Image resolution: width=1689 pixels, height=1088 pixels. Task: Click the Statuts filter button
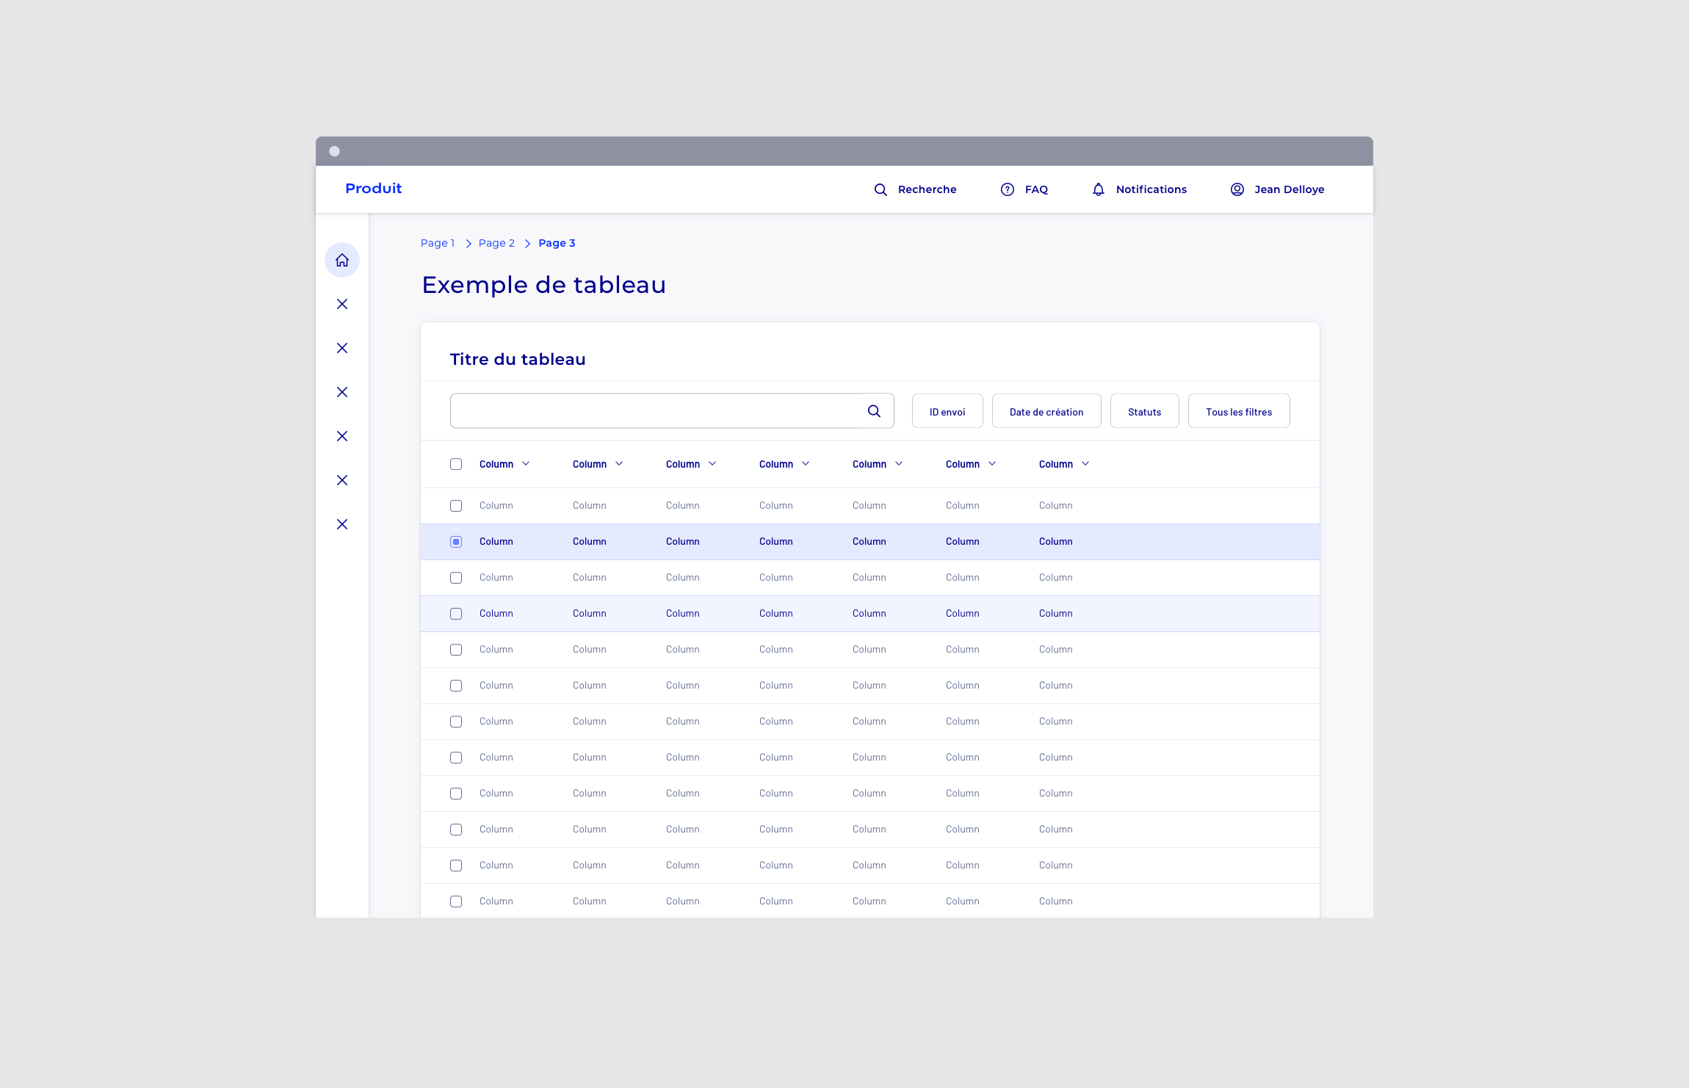pyautogui.click(x=1144, y=411)
